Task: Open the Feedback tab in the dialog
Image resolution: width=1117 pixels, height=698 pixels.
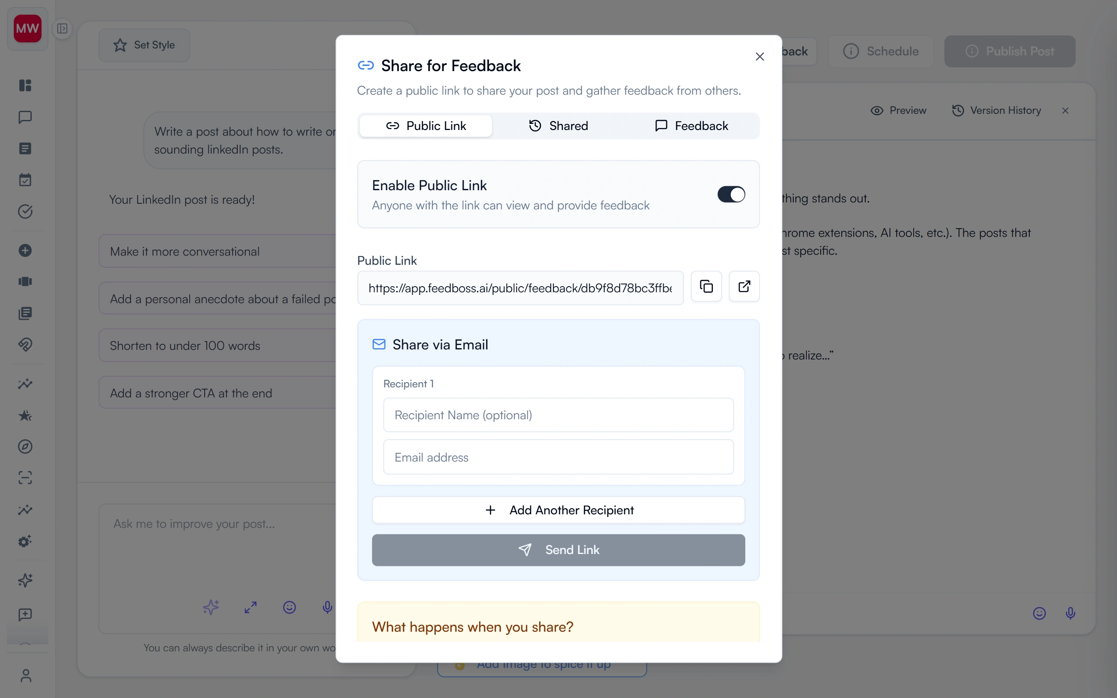Action: click(x=691, y=125)
